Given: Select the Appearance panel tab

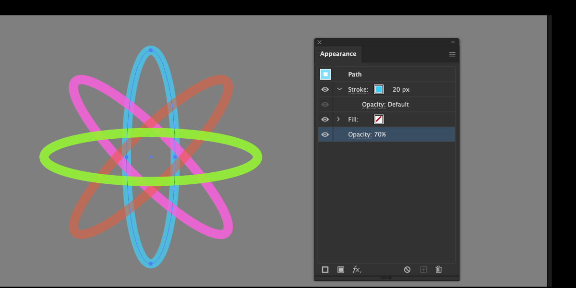Looking at the screenshot, I should point(338,54).
